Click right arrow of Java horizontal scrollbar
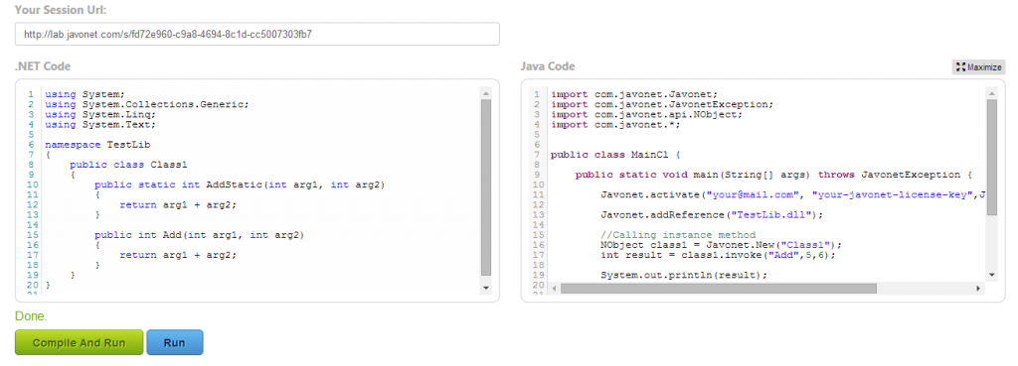The width and height of the screenshot is (1018, 366). pos(979,289)
